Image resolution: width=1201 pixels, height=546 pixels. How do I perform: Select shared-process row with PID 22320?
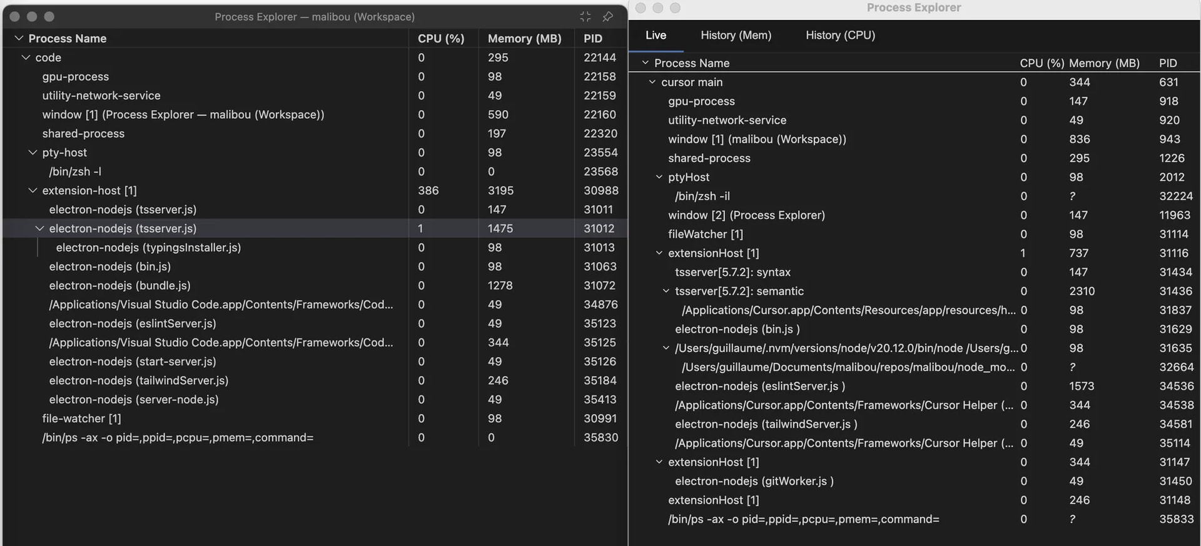tap(315, 134)
